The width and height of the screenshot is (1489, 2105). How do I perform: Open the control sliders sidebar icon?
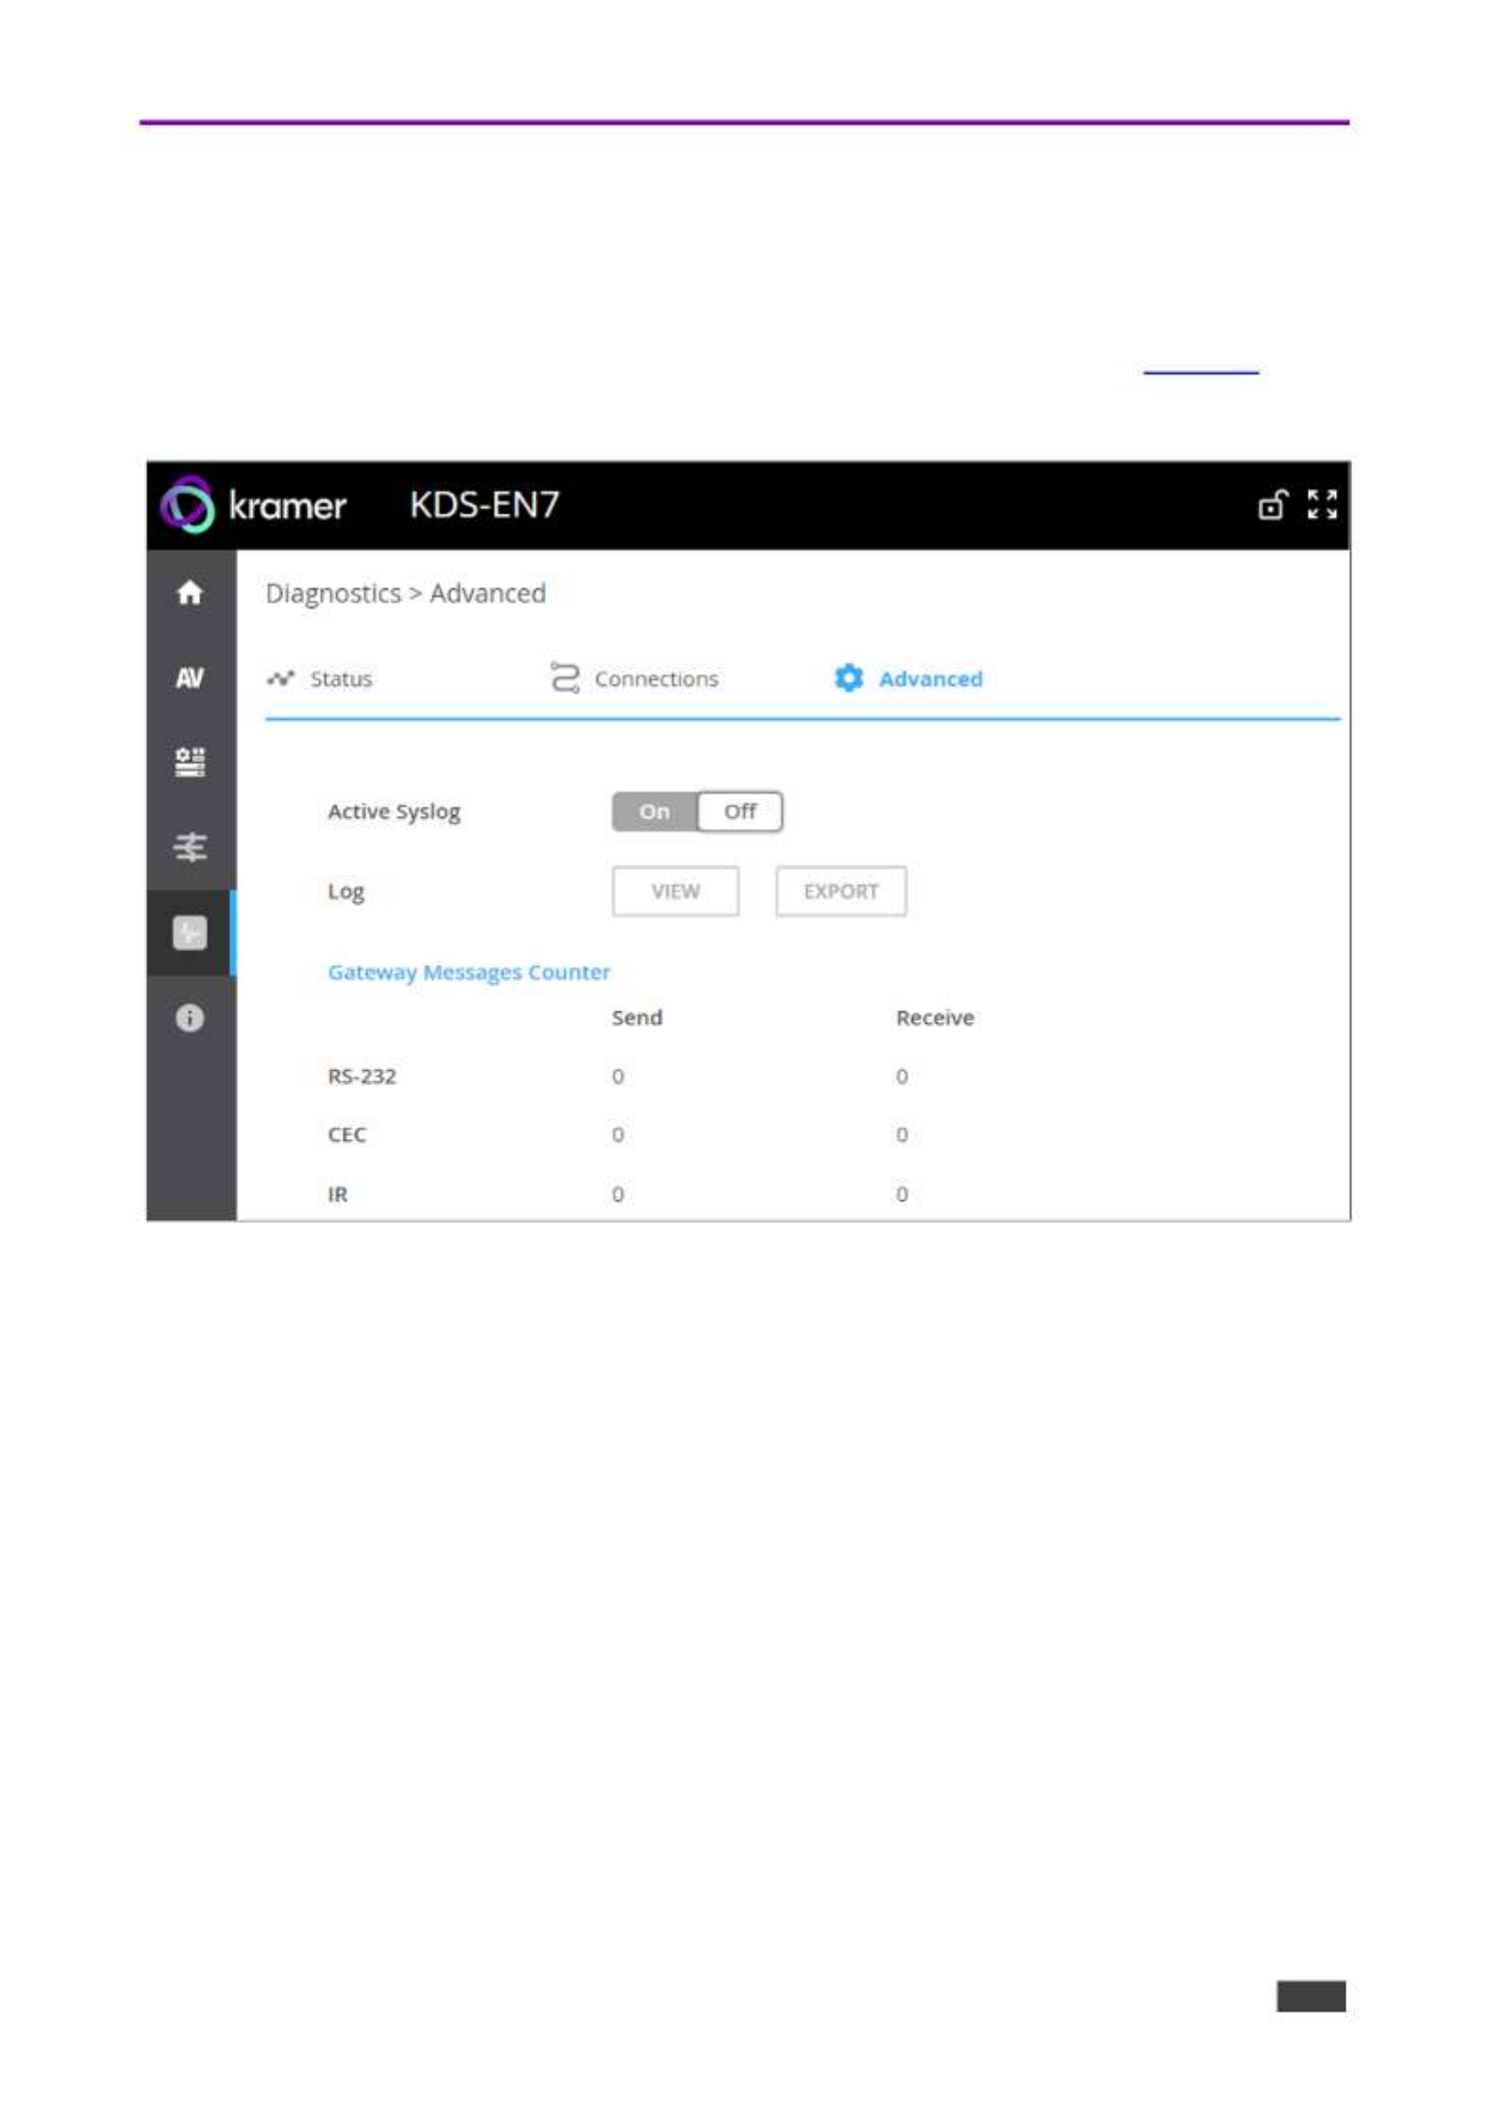pos(190,846)
